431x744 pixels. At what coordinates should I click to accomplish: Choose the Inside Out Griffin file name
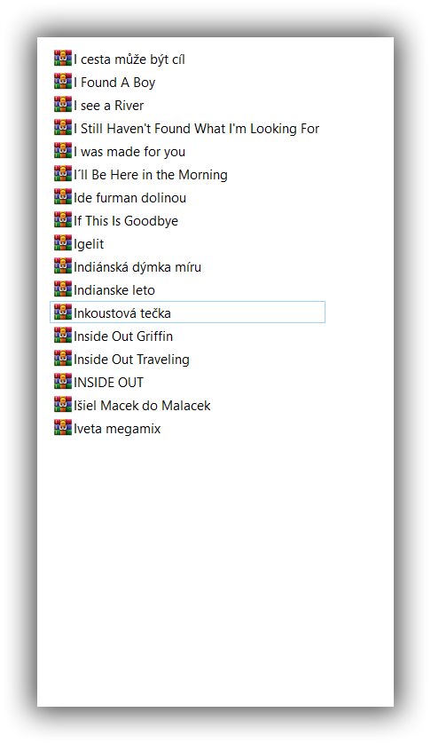123,336
